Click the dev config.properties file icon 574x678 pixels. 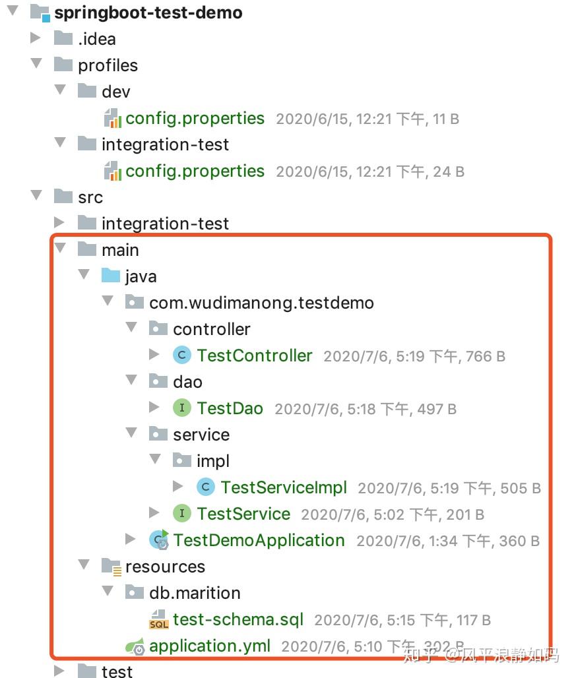(112, 118)
